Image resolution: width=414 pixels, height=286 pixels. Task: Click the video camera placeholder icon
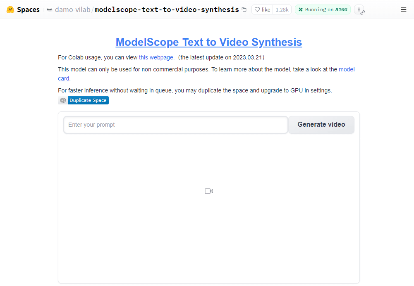pyautogui.click(x=209, y=191)
